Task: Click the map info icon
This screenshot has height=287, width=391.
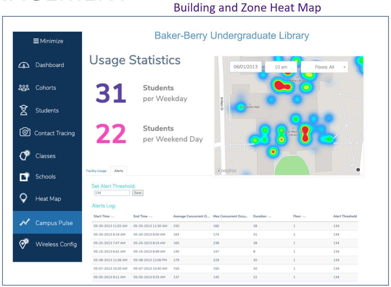Action: (358, 170)
